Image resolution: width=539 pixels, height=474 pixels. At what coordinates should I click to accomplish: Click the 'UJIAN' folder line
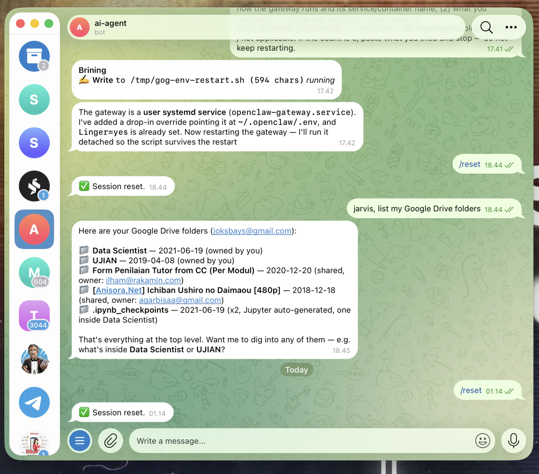(157, 261)
